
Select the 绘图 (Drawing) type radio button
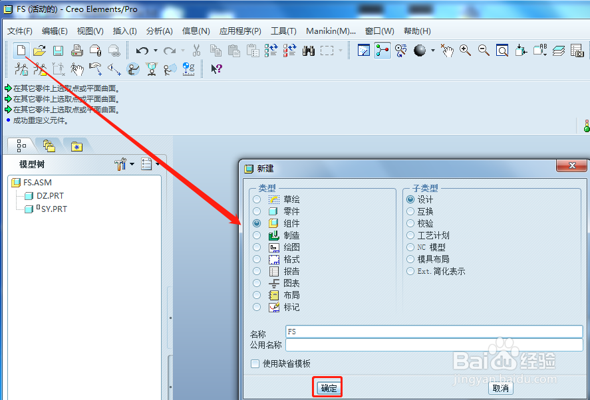(257, 247)
